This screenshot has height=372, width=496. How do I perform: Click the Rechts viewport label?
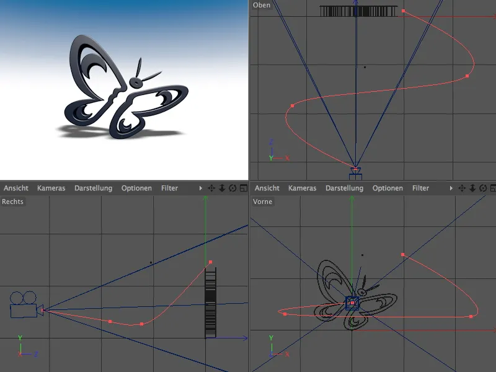[x=12, y=201]
